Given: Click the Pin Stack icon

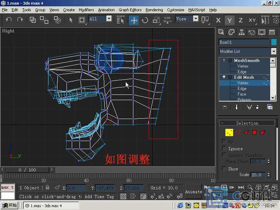Looking at the screenshot, I should (x=224, y=107).
